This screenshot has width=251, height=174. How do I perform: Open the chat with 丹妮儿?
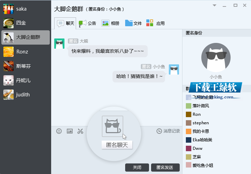pyautogui.click(x=26, y=80)
